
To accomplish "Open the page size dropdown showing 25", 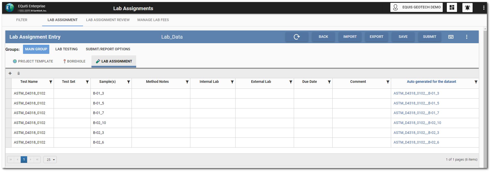I will coord(50,160).
